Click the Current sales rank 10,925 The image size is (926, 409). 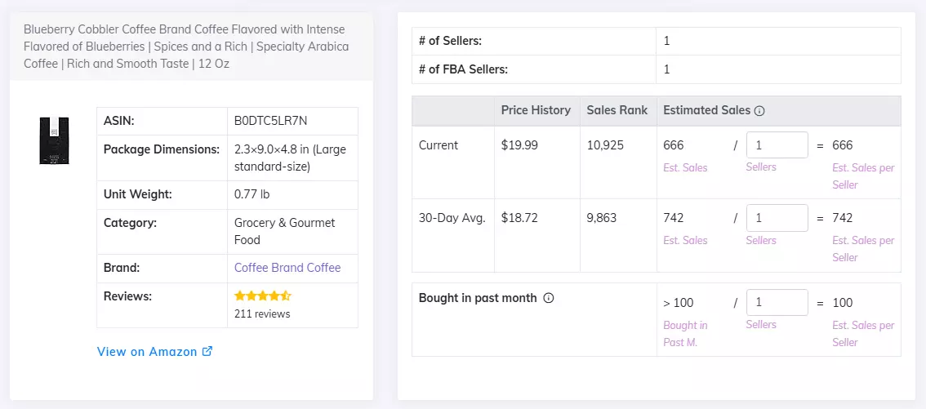coord(605,145)
